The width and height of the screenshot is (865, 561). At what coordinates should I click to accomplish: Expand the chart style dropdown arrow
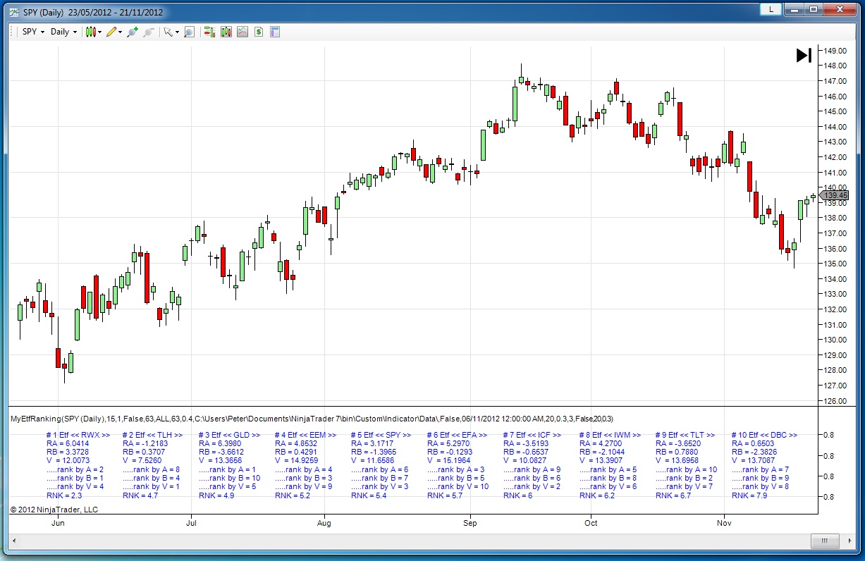100,32
